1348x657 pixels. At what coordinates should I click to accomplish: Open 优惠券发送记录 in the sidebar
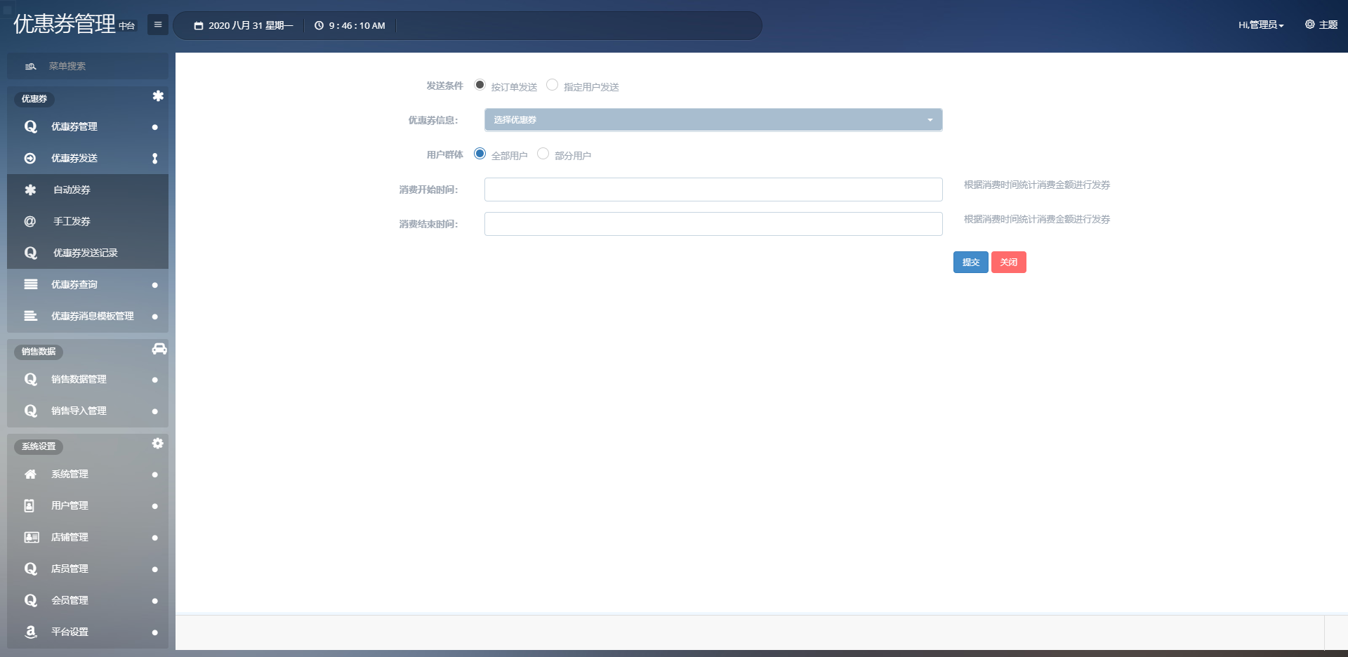click(x=85, y=253)
